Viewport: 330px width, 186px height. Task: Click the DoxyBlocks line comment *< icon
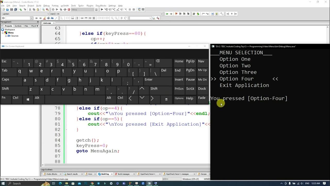(207, 14)
